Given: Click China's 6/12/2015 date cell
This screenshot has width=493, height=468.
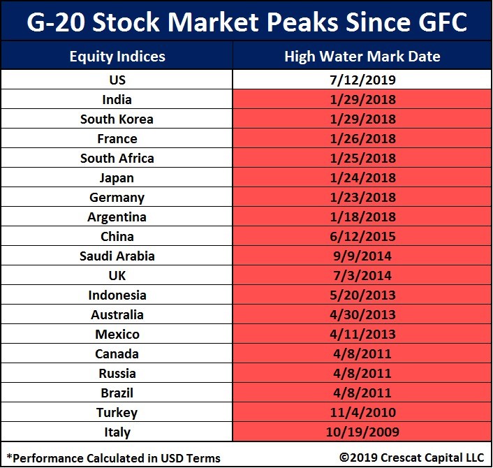Looking at the screenshot, I should (361, 236).
